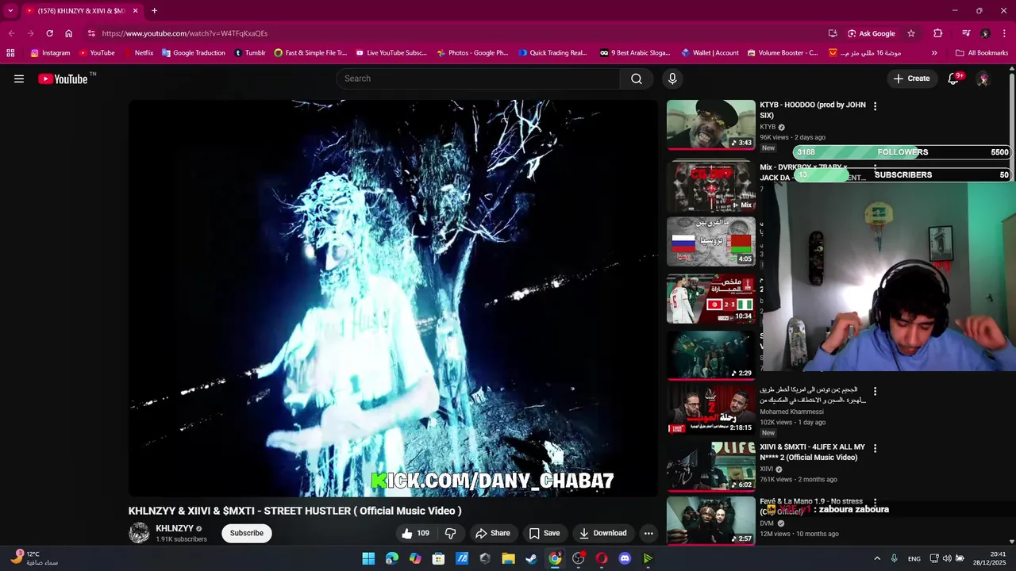Screen dimensions: 1016x571
Task: Click the search magnifier button
Action: (637, 79)
